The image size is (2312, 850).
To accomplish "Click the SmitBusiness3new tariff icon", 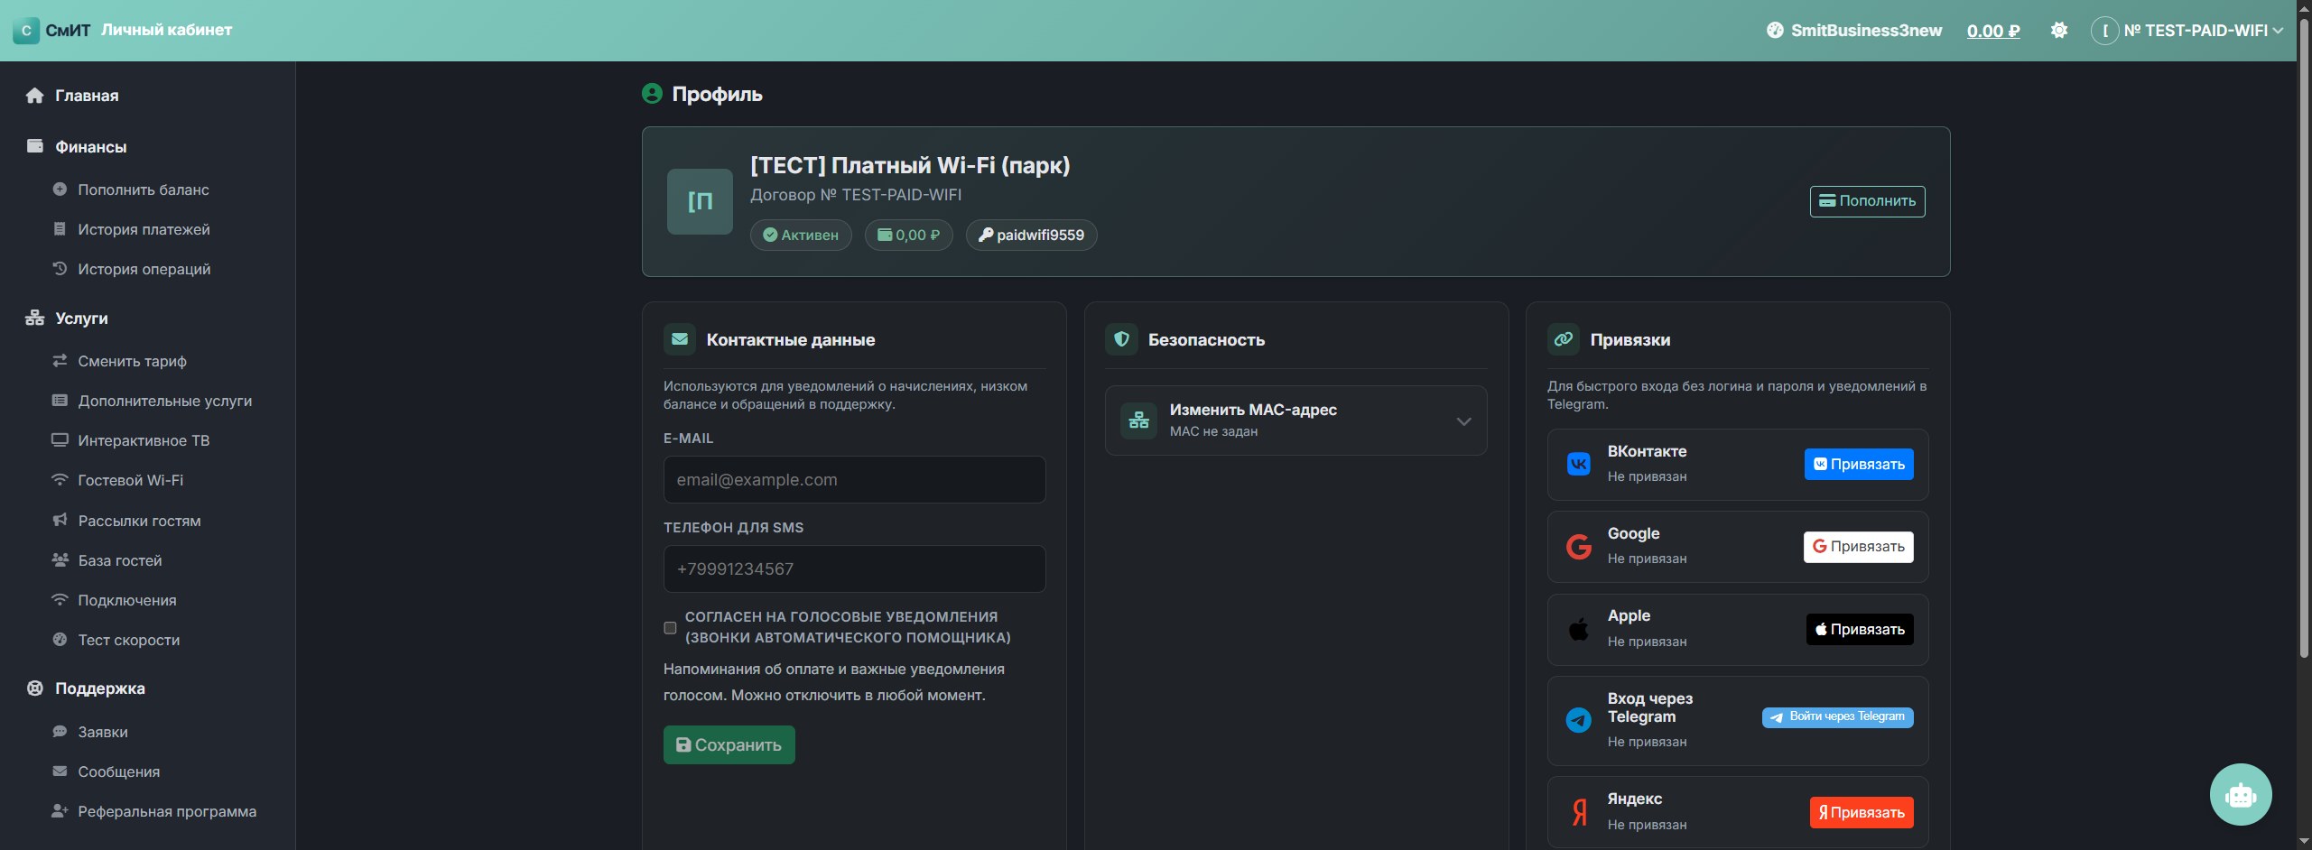I will click(1775, 31).
